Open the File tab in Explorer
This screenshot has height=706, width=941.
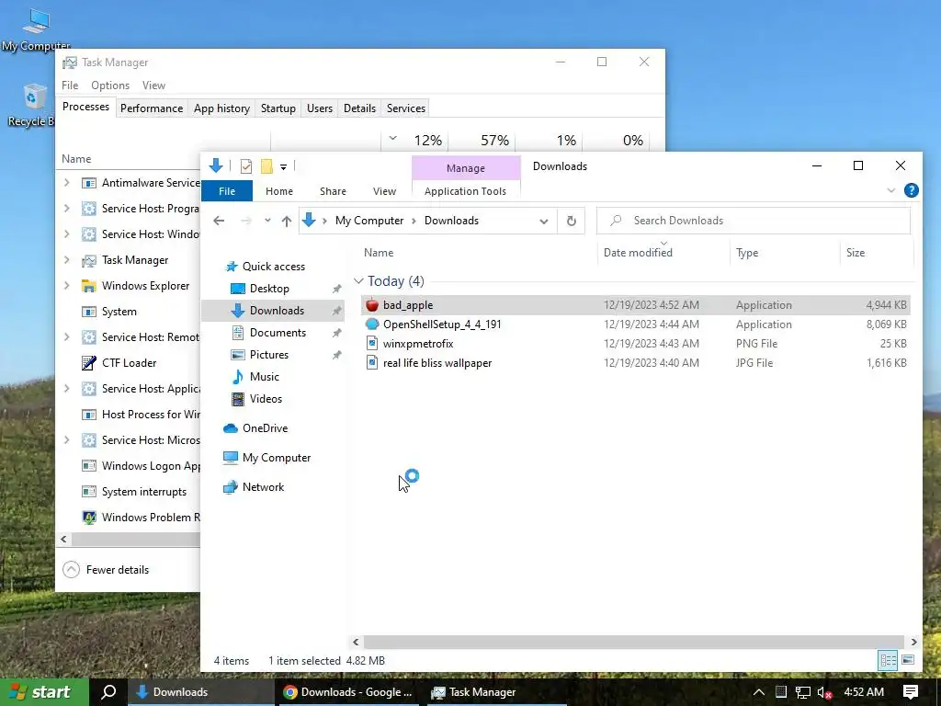[227, 191]
